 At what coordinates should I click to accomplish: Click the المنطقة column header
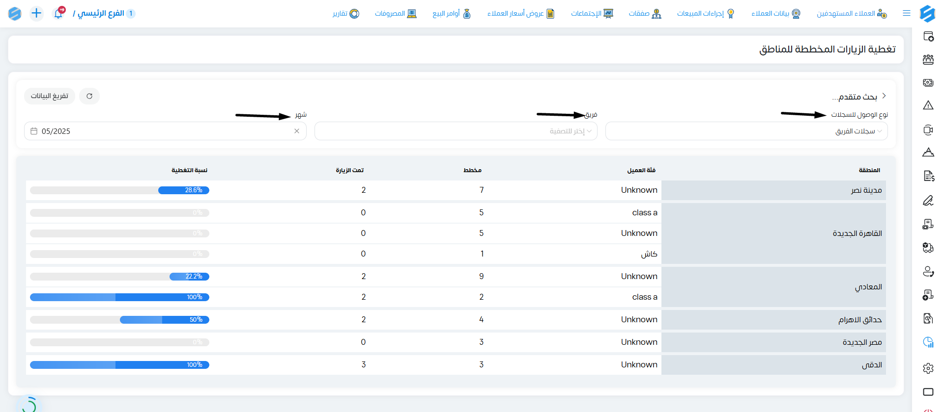pos(869,170)
